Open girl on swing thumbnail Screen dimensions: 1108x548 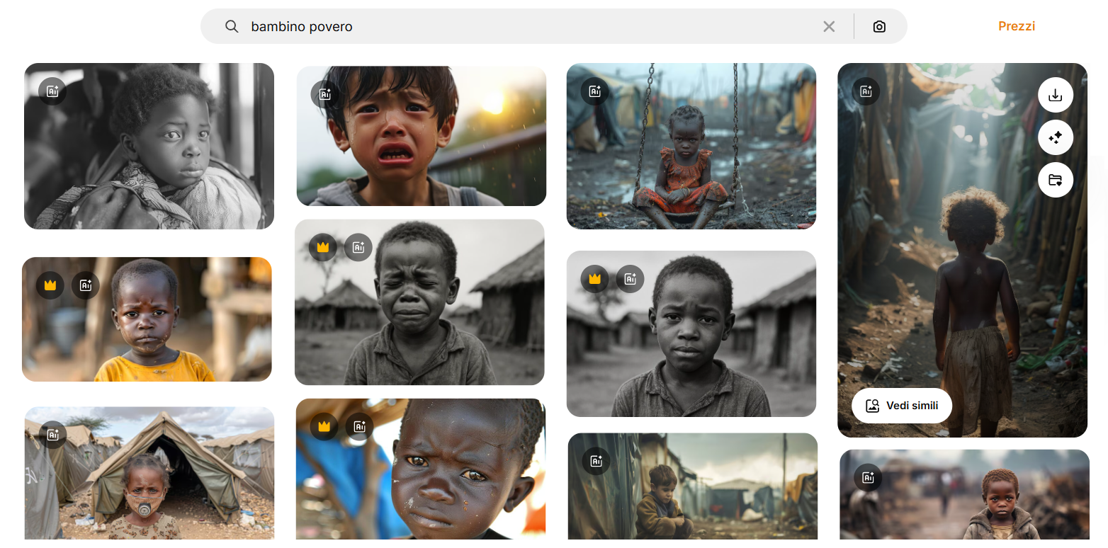691,146
